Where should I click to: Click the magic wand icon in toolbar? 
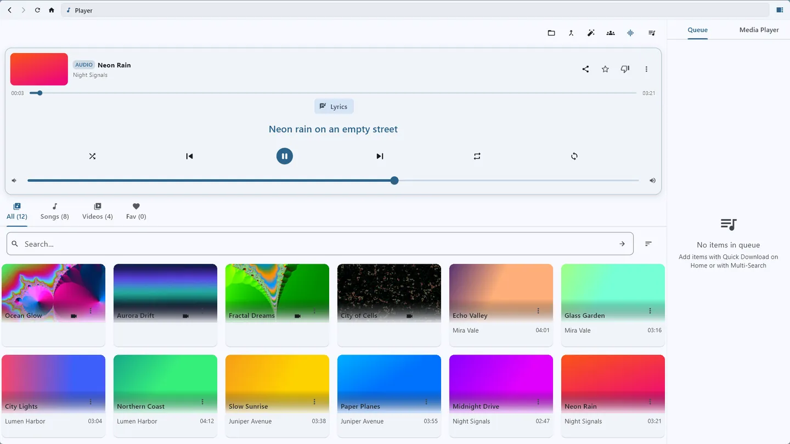[x=591, y=33]
